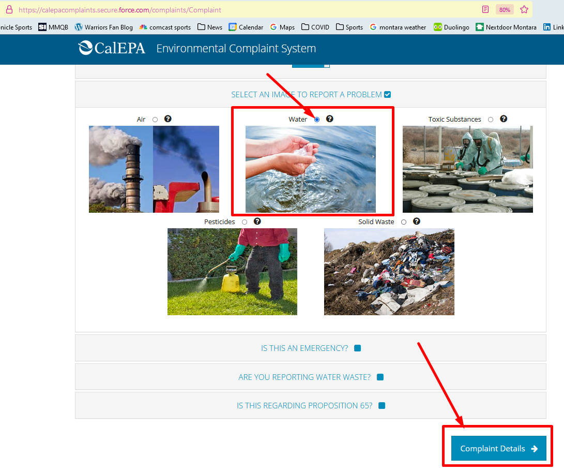Open the Maps bookmark
Image resolution: width=564 pixels, height=471 pixels.
click(282, 27)
